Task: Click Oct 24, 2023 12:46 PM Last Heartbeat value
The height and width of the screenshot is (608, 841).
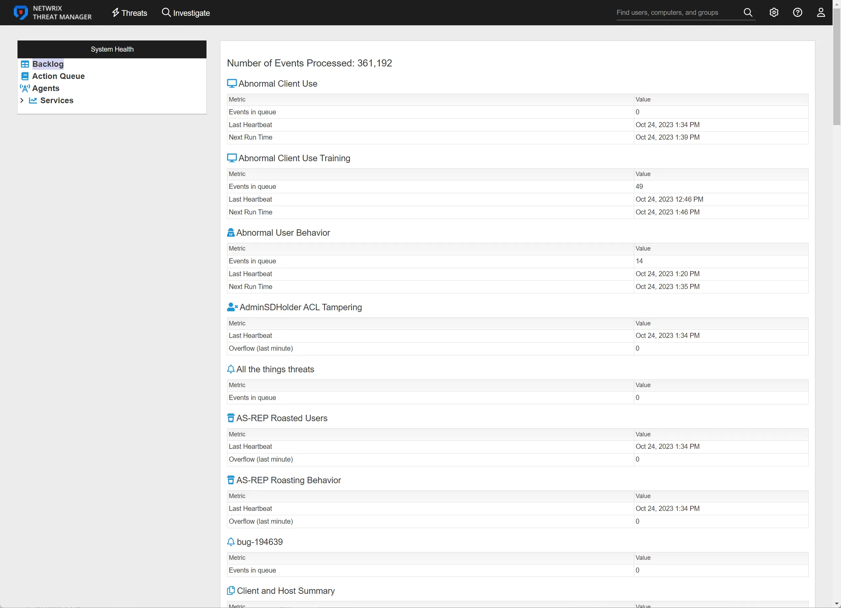Action: tap(669, 199)
